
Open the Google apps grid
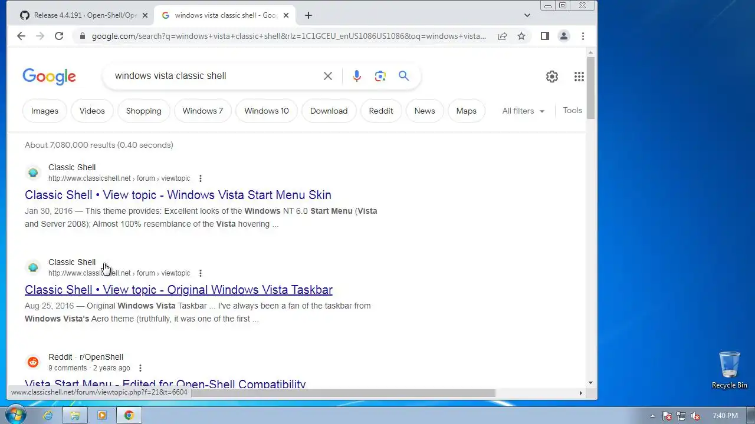pos(579,77)
